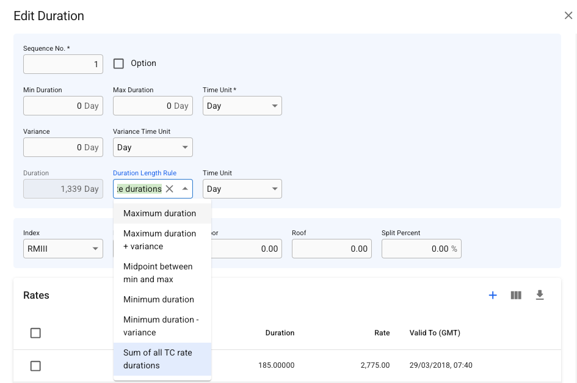Open the Time Unit dropdown beside Max Duration

point(242,106)
